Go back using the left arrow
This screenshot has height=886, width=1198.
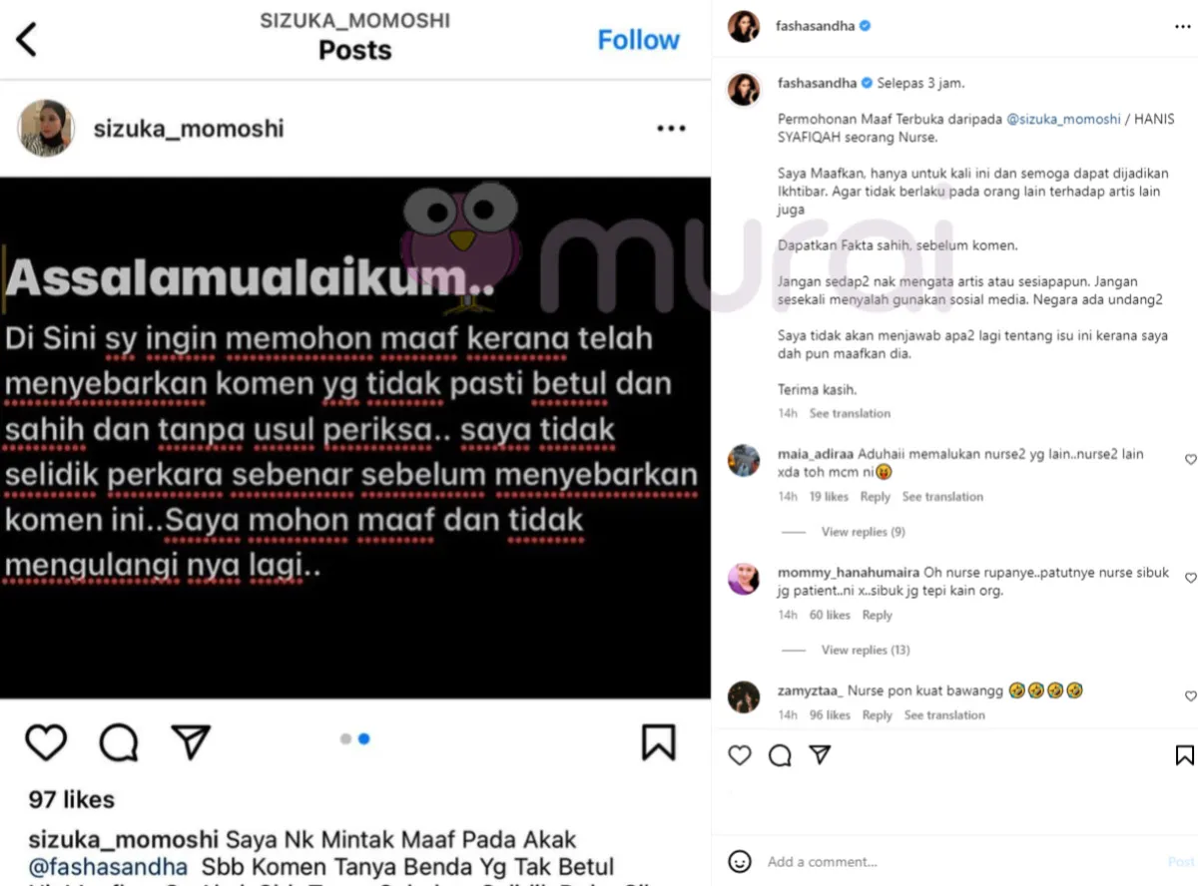pyautogui.click(x=26, y=40)
